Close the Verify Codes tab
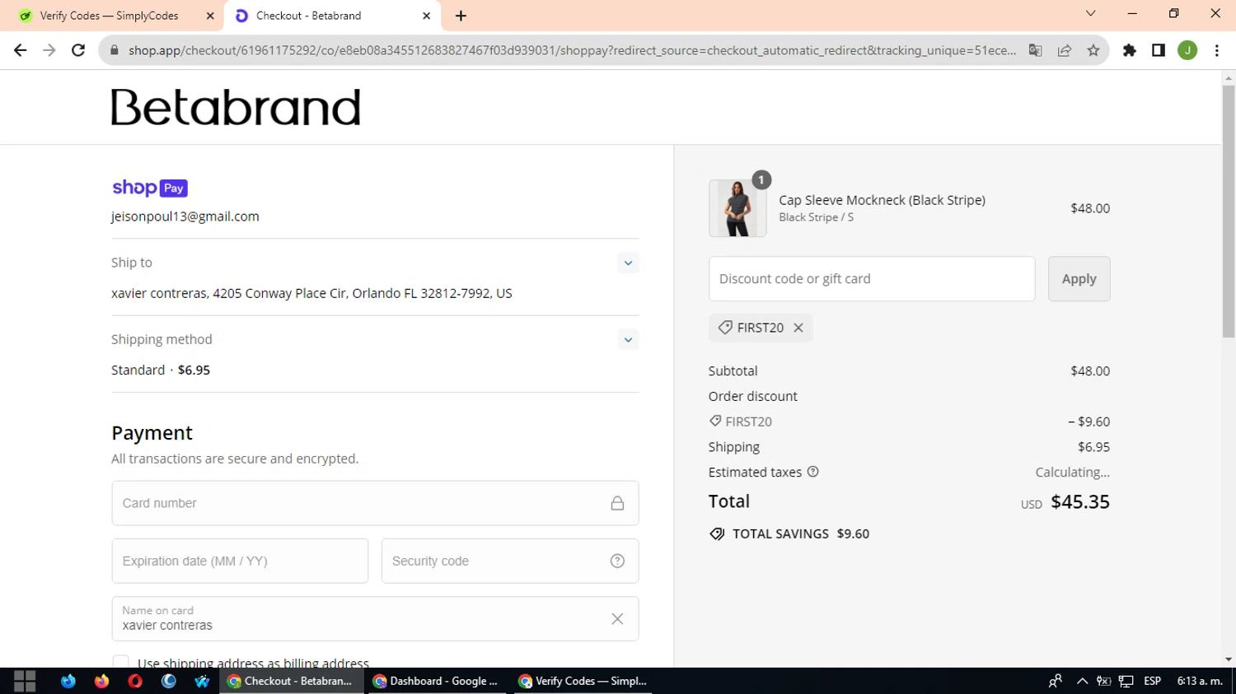The height and width of the screenshot is (694, 1236). tap(210, 16)
